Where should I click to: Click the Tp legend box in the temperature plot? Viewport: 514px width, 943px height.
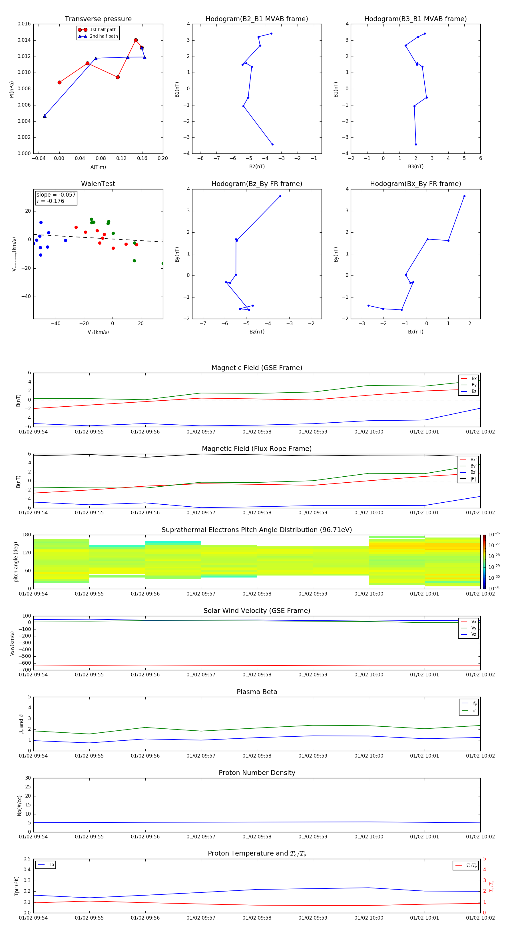tap(46, 865)
